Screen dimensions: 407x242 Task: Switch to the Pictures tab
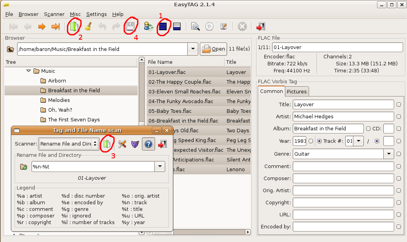[x=297, y=91]
